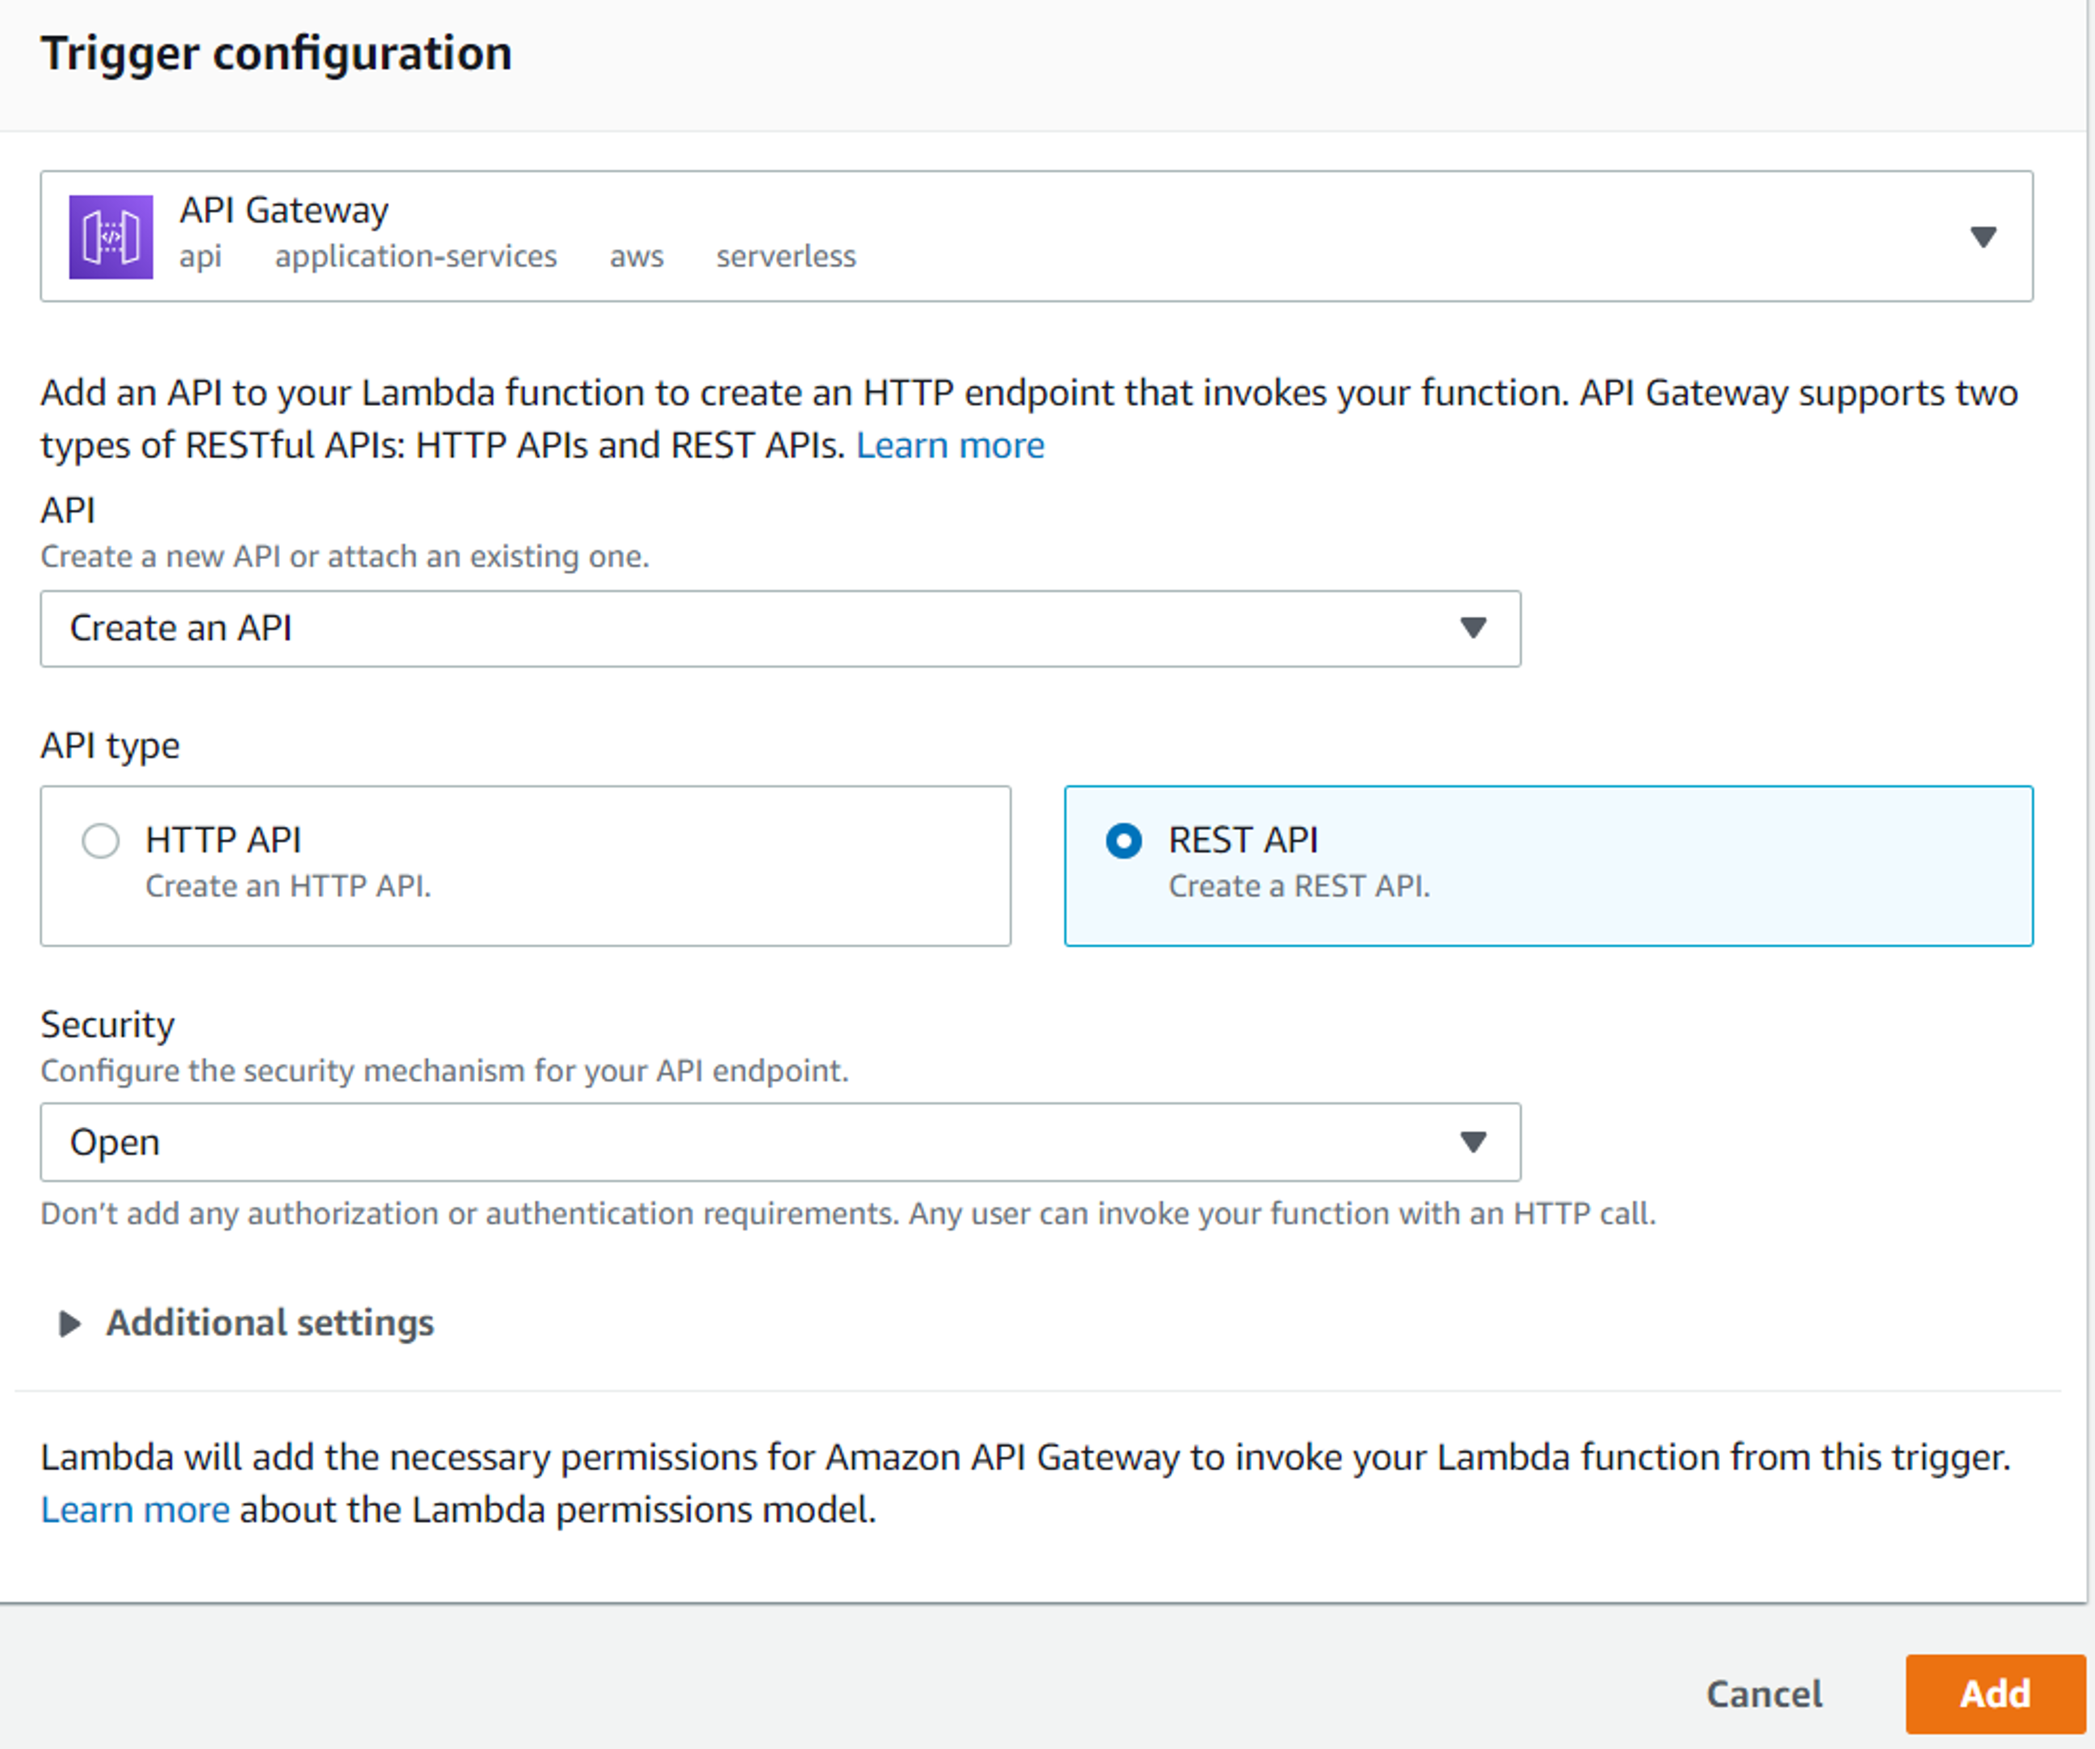Click the Cancel button

(x=1764, y=1694)
